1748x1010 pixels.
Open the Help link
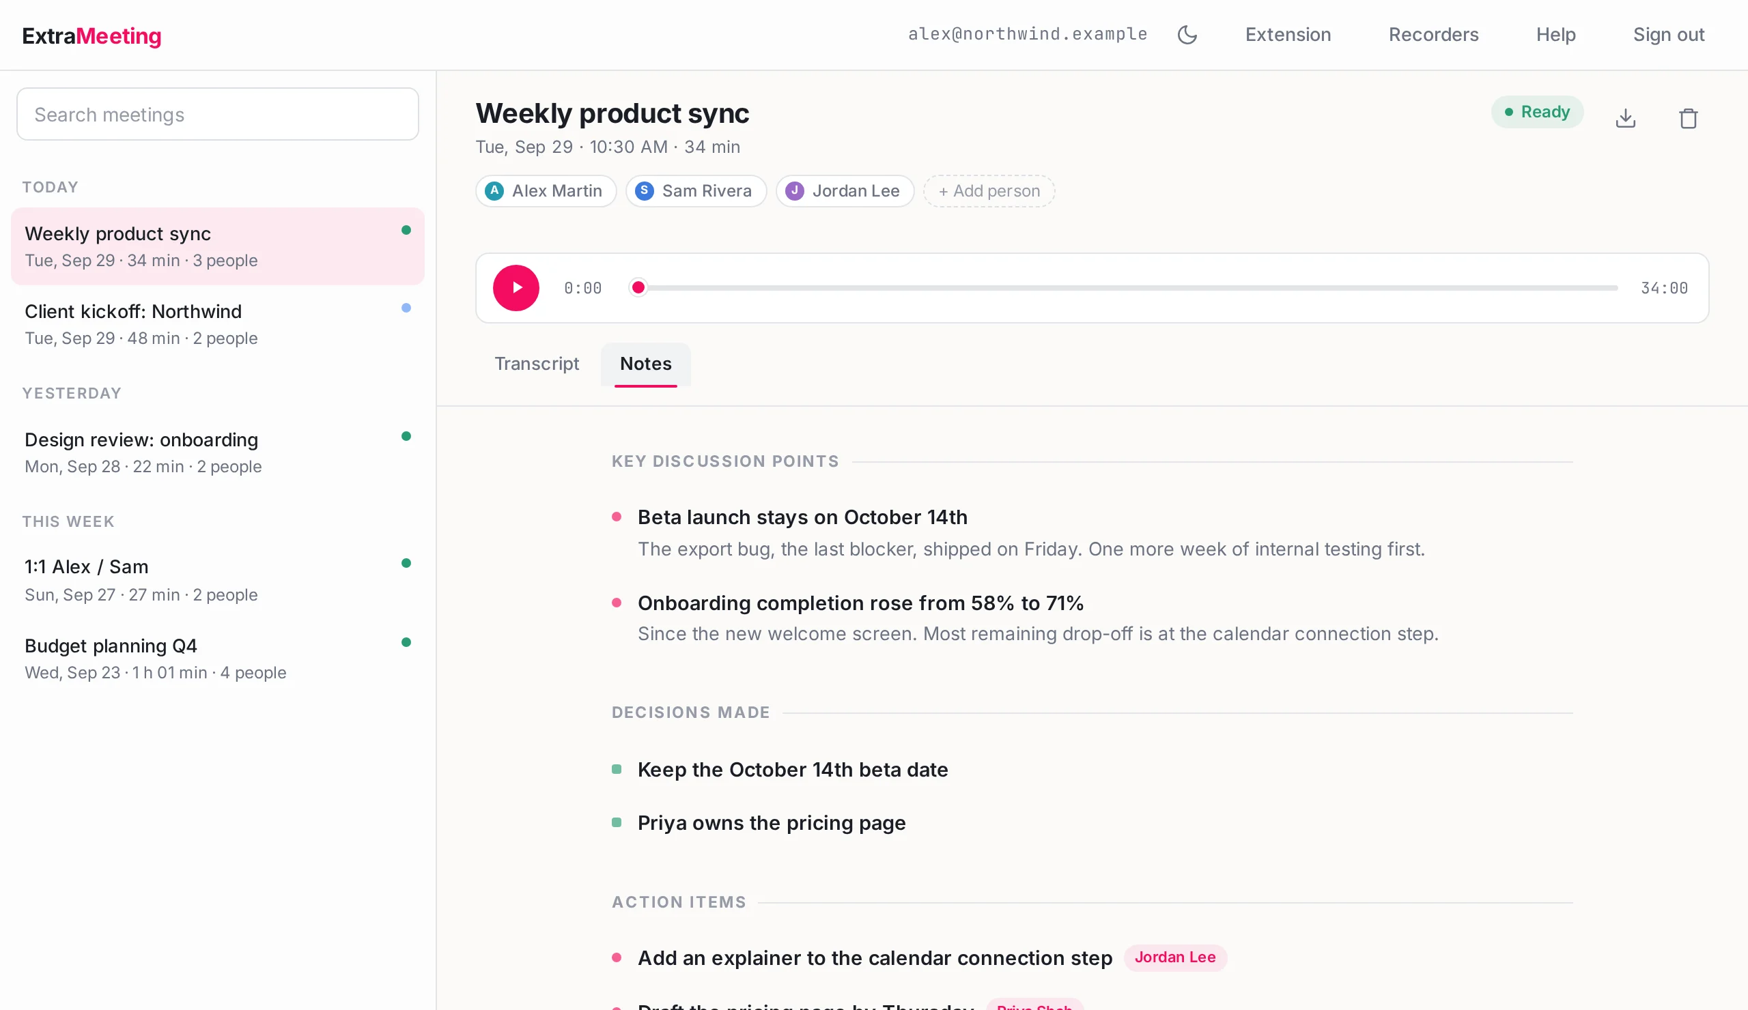(x=1555, y=35)
